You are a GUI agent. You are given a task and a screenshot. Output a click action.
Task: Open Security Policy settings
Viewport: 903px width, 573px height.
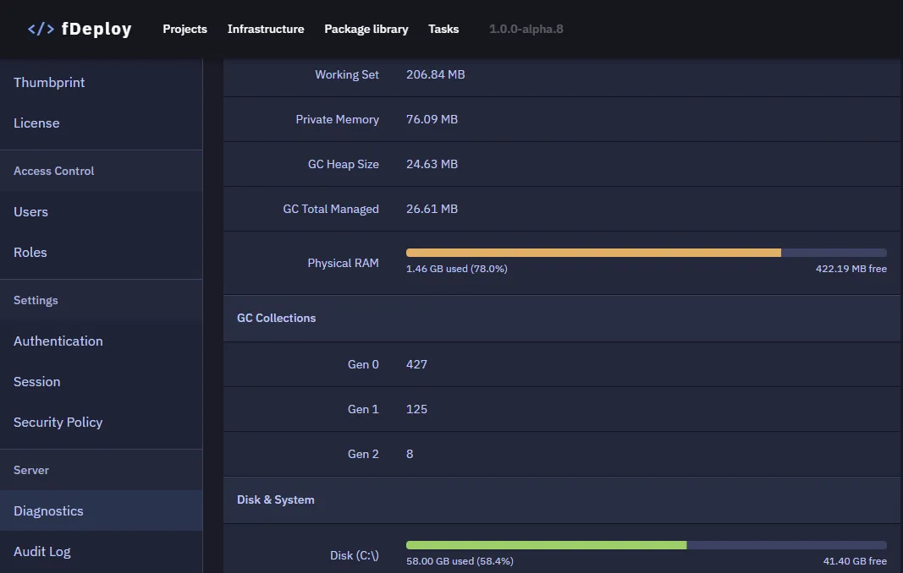click(x=58, y=422)
